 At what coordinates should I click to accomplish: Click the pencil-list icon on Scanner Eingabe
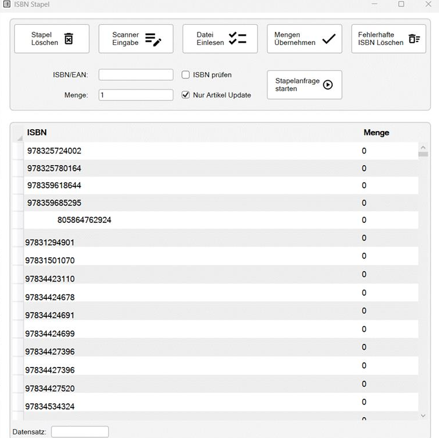click(153, 39)
